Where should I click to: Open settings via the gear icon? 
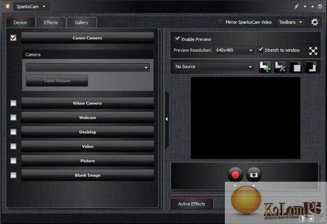315,22
